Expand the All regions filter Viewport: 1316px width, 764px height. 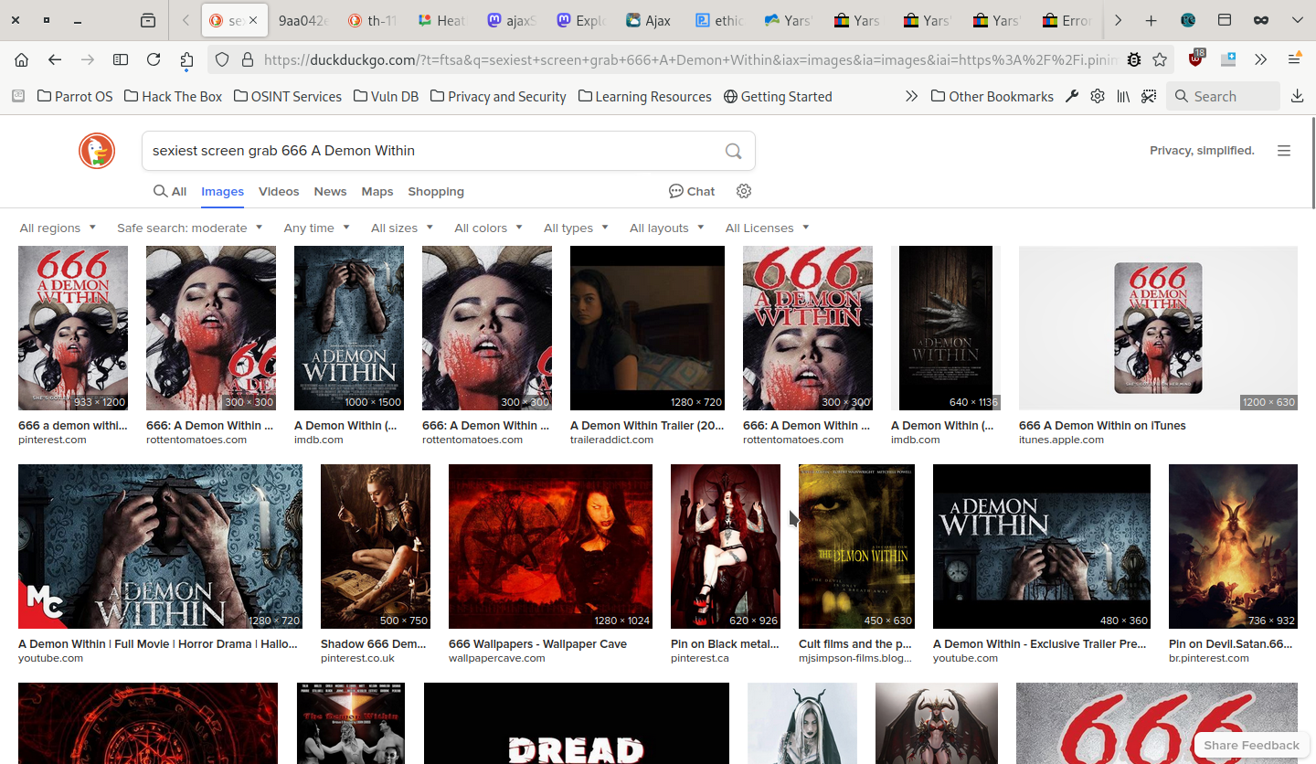[58, 228]
